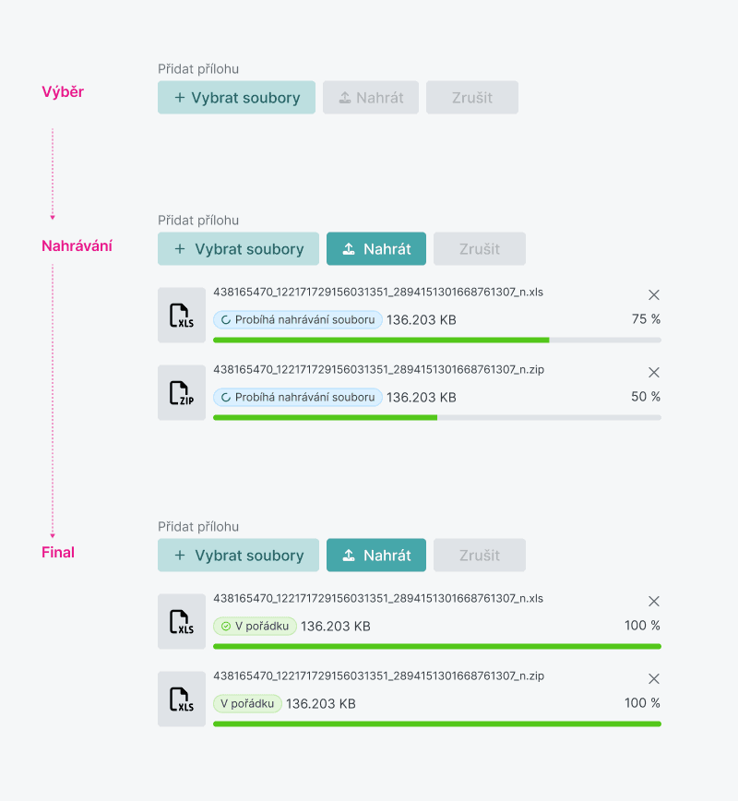Select the pink 'Nahrávání' step label
738x801 pixels.
pos(76,246)
